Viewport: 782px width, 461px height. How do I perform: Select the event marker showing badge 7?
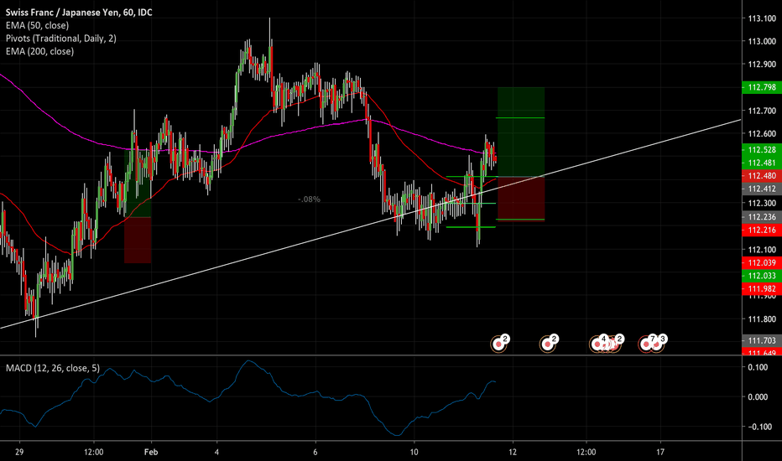[x=646, y=344]
